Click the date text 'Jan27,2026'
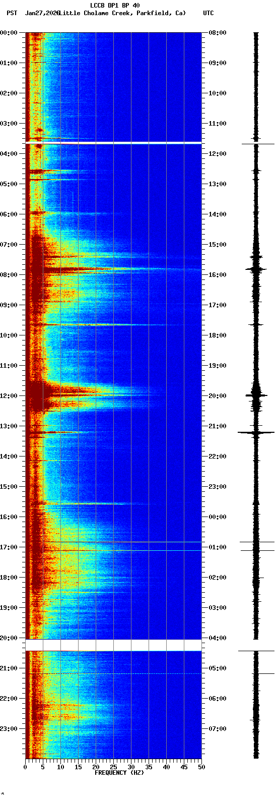The image size is (278, 799). (42, 13)
